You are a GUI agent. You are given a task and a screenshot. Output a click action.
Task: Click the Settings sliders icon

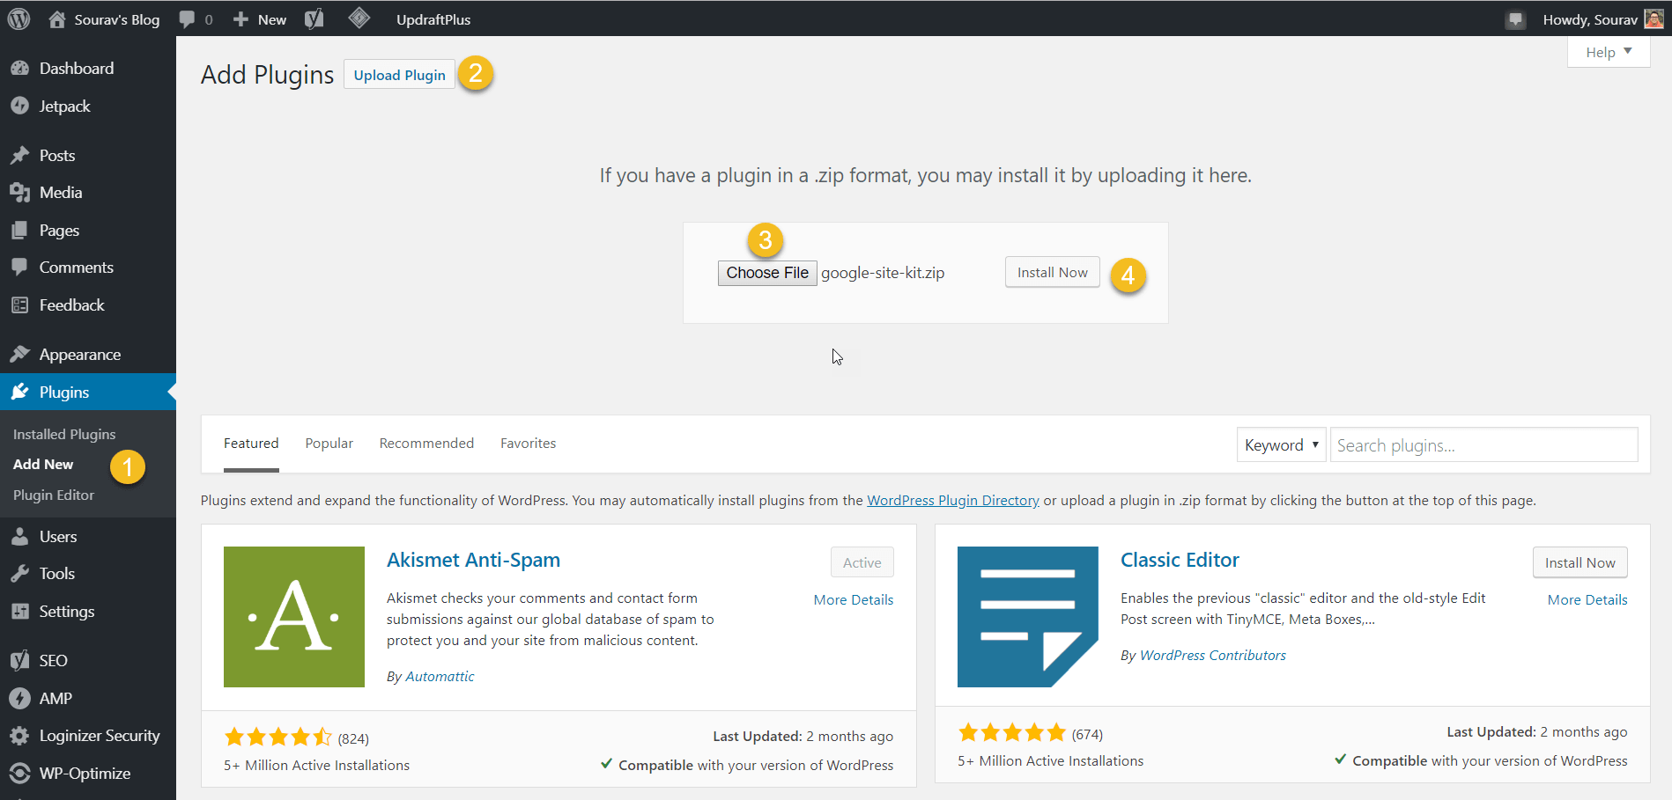click(20, 612)
